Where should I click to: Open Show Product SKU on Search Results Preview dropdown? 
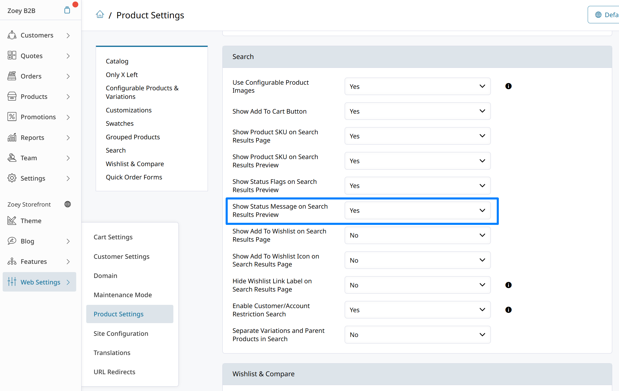pos(418,161)
